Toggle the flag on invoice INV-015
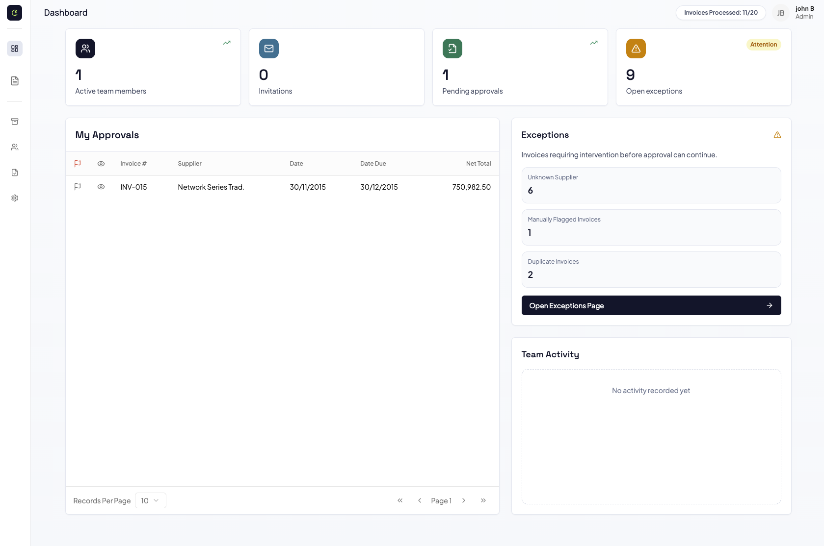This screenshot has height=546, width=824. [77, 187]
